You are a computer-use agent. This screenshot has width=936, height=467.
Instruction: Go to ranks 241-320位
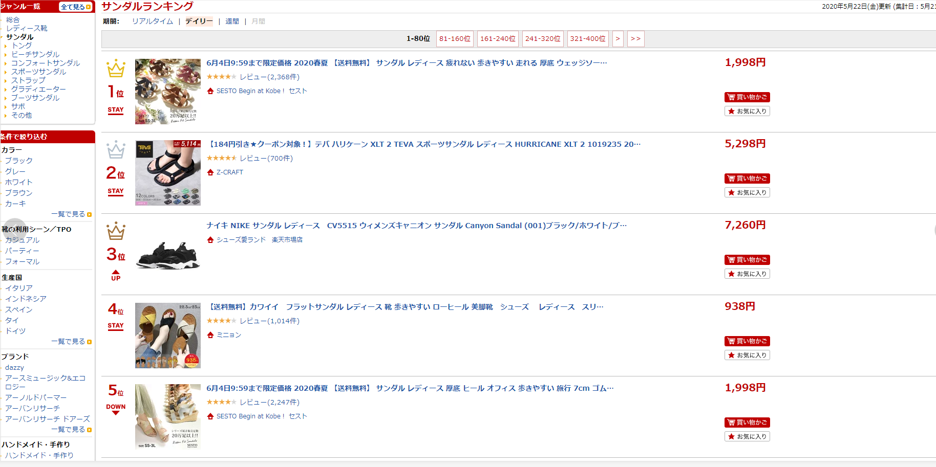click(x=543, y=39)
